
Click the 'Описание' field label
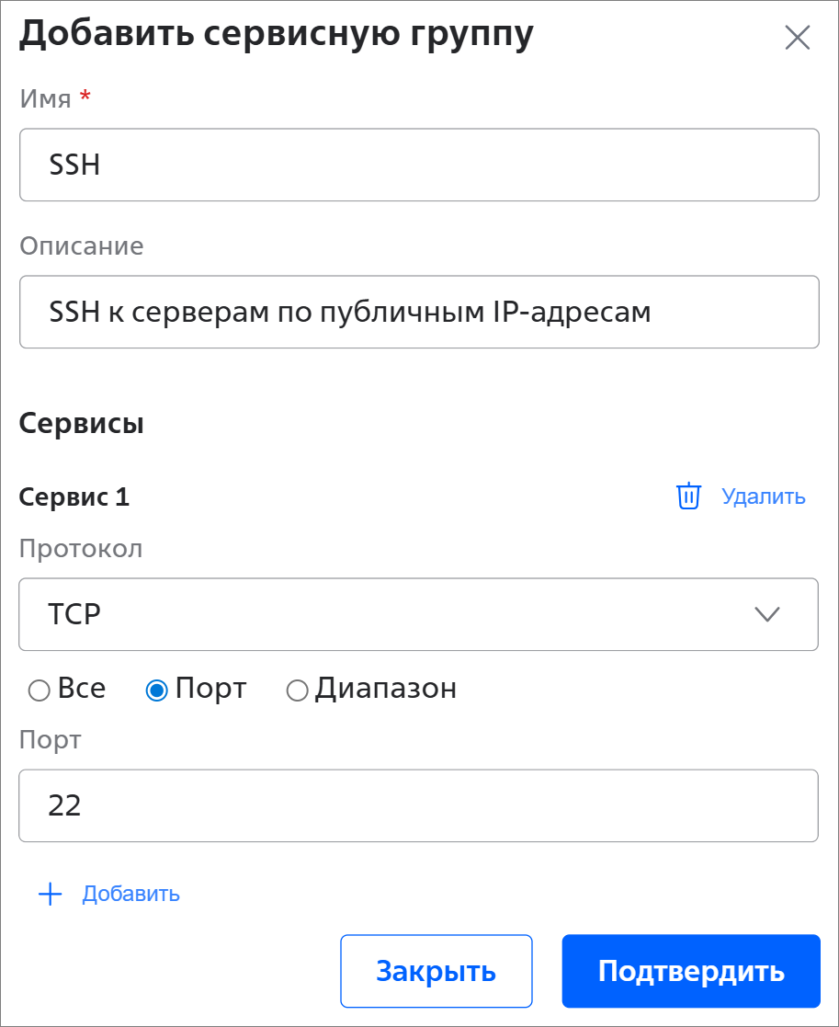[82, 246]
